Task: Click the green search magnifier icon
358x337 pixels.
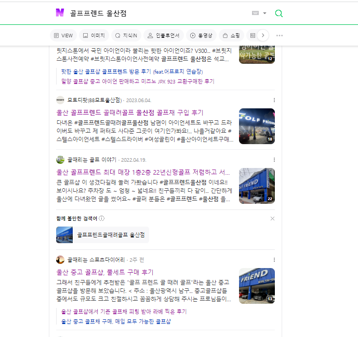Action: [x=279, y=13]
